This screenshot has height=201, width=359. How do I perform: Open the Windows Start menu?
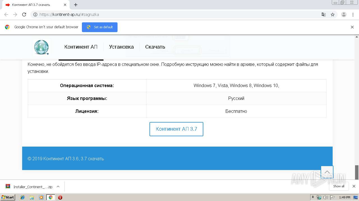tap(8, 197)
